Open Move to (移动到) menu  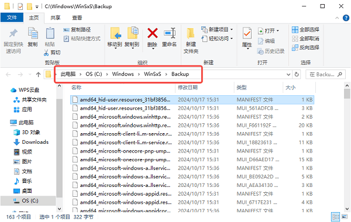point(115,37)
